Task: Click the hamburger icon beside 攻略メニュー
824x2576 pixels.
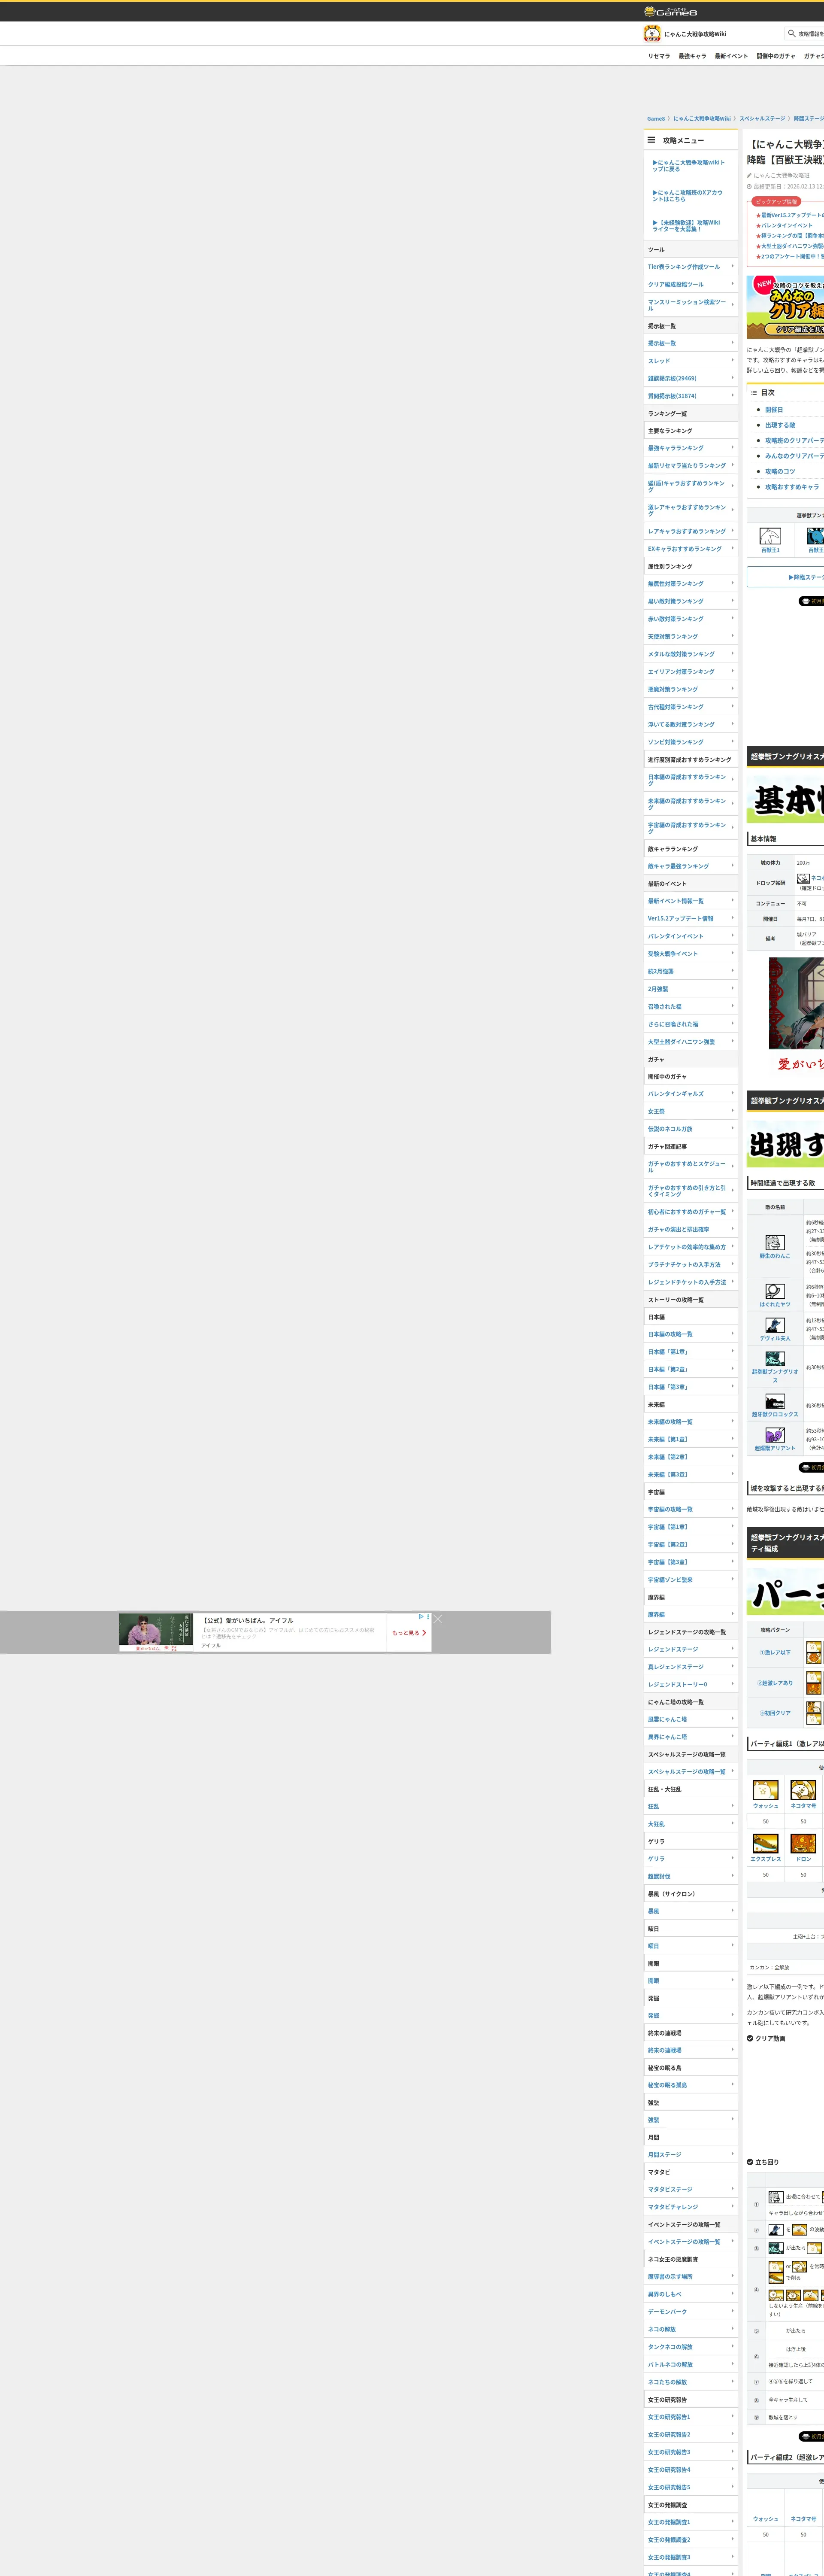Action: coord(651,140)
